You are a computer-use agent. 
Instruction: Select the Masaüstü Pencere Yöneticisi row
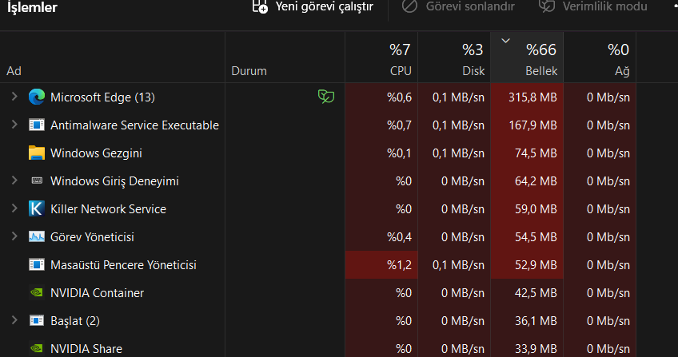click(x=123, y=265)
